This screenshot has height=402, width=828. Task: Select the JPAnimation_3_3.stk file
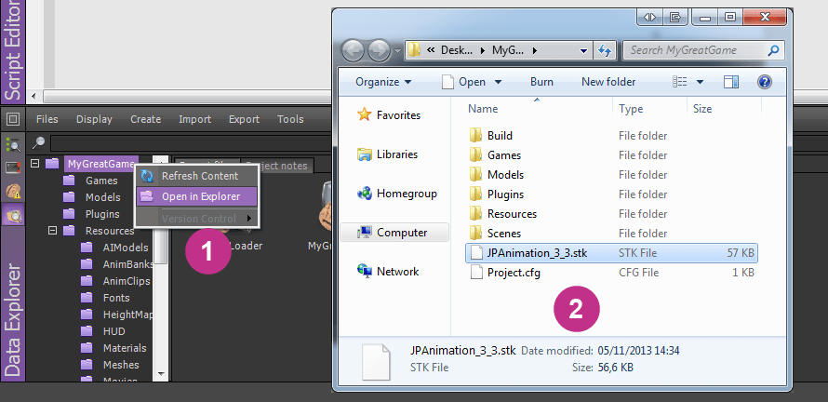click(537, 252)
